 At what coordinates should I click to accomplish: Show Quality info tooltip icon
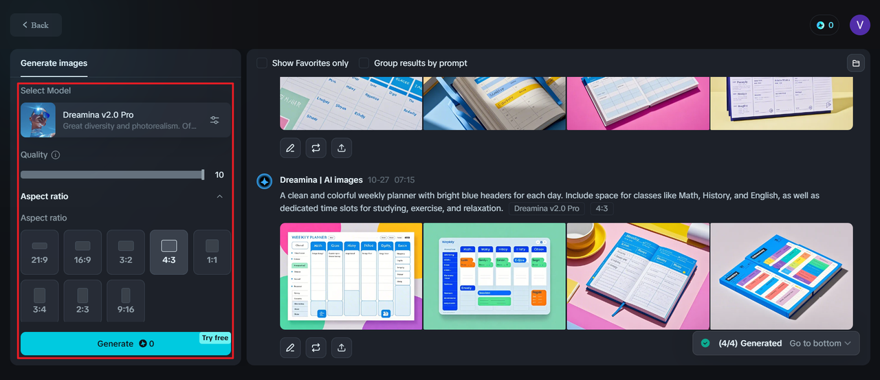tap(56, 155)
